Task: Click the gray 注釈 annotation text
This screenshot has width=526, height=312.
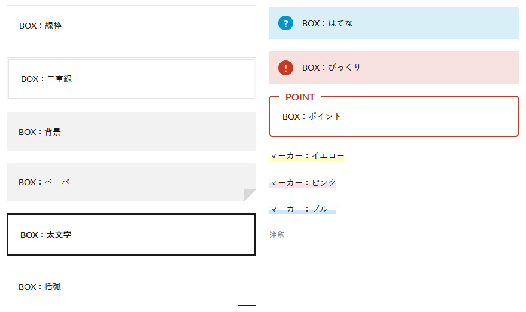Action: pos(277,235)
